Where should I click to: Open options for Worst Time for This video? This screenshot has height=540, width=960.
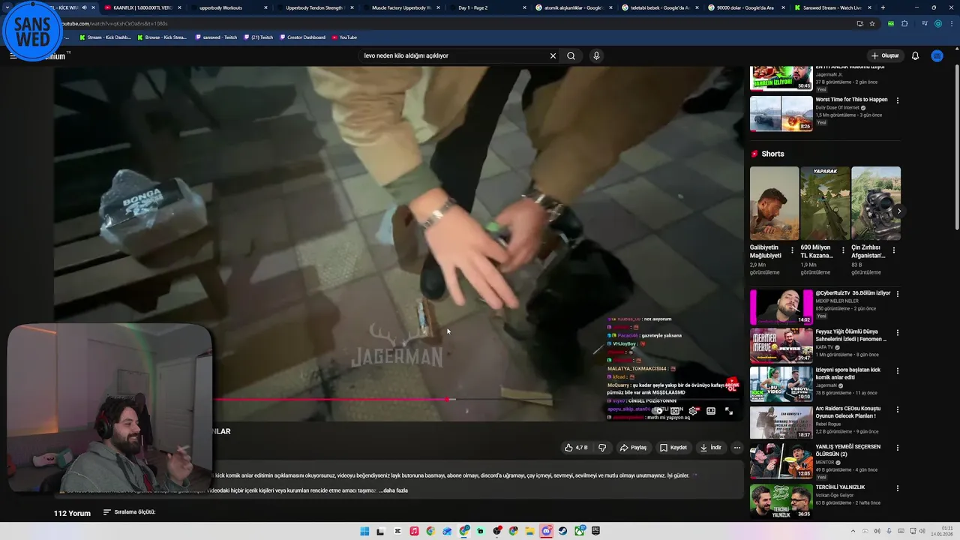[898, 100]
